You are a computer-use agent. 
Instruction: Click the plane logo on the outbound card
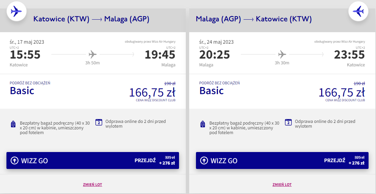pos(16,12)
